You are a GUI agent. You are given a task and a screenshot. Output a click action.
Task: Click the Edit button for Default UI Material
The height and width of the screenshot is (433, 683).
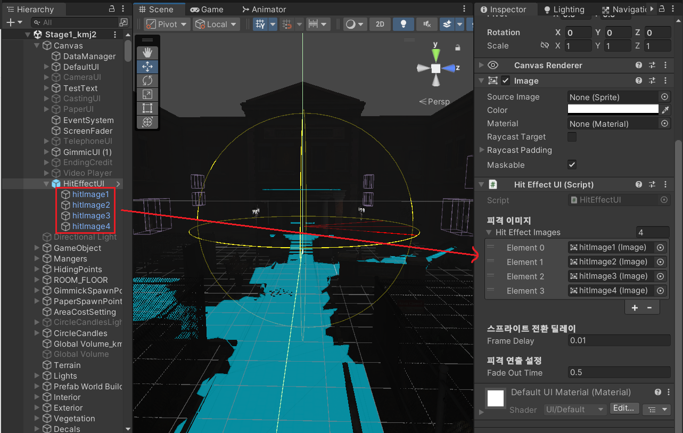(624, 408)
